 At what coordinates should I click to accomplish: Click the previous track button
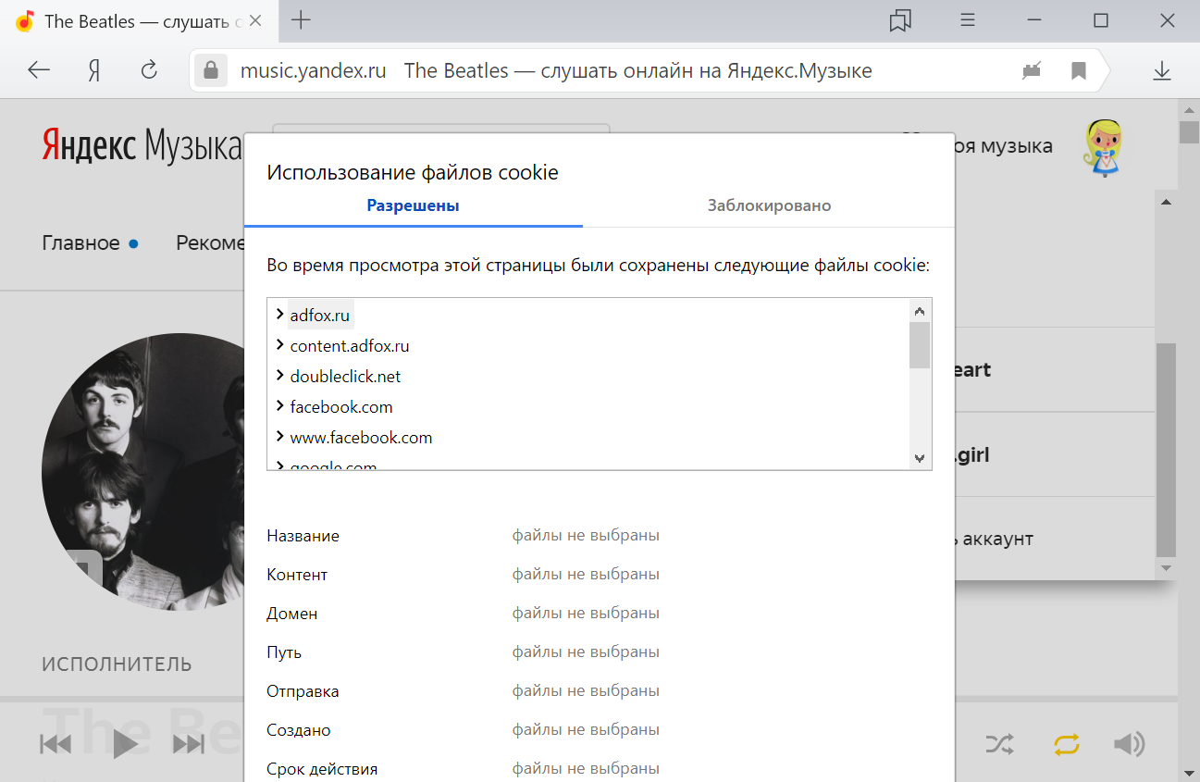click(56, 743)
